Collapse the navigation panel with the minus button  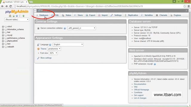[35, 11]
